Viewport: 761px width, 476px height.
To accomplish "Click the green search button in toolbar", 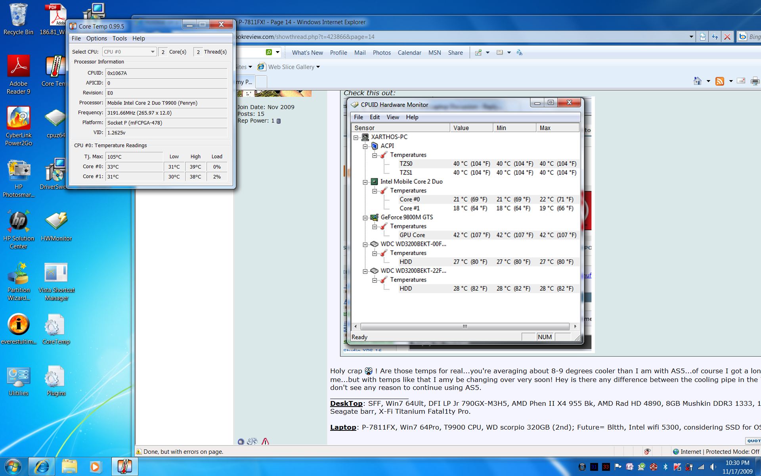I will coord(269,52).
